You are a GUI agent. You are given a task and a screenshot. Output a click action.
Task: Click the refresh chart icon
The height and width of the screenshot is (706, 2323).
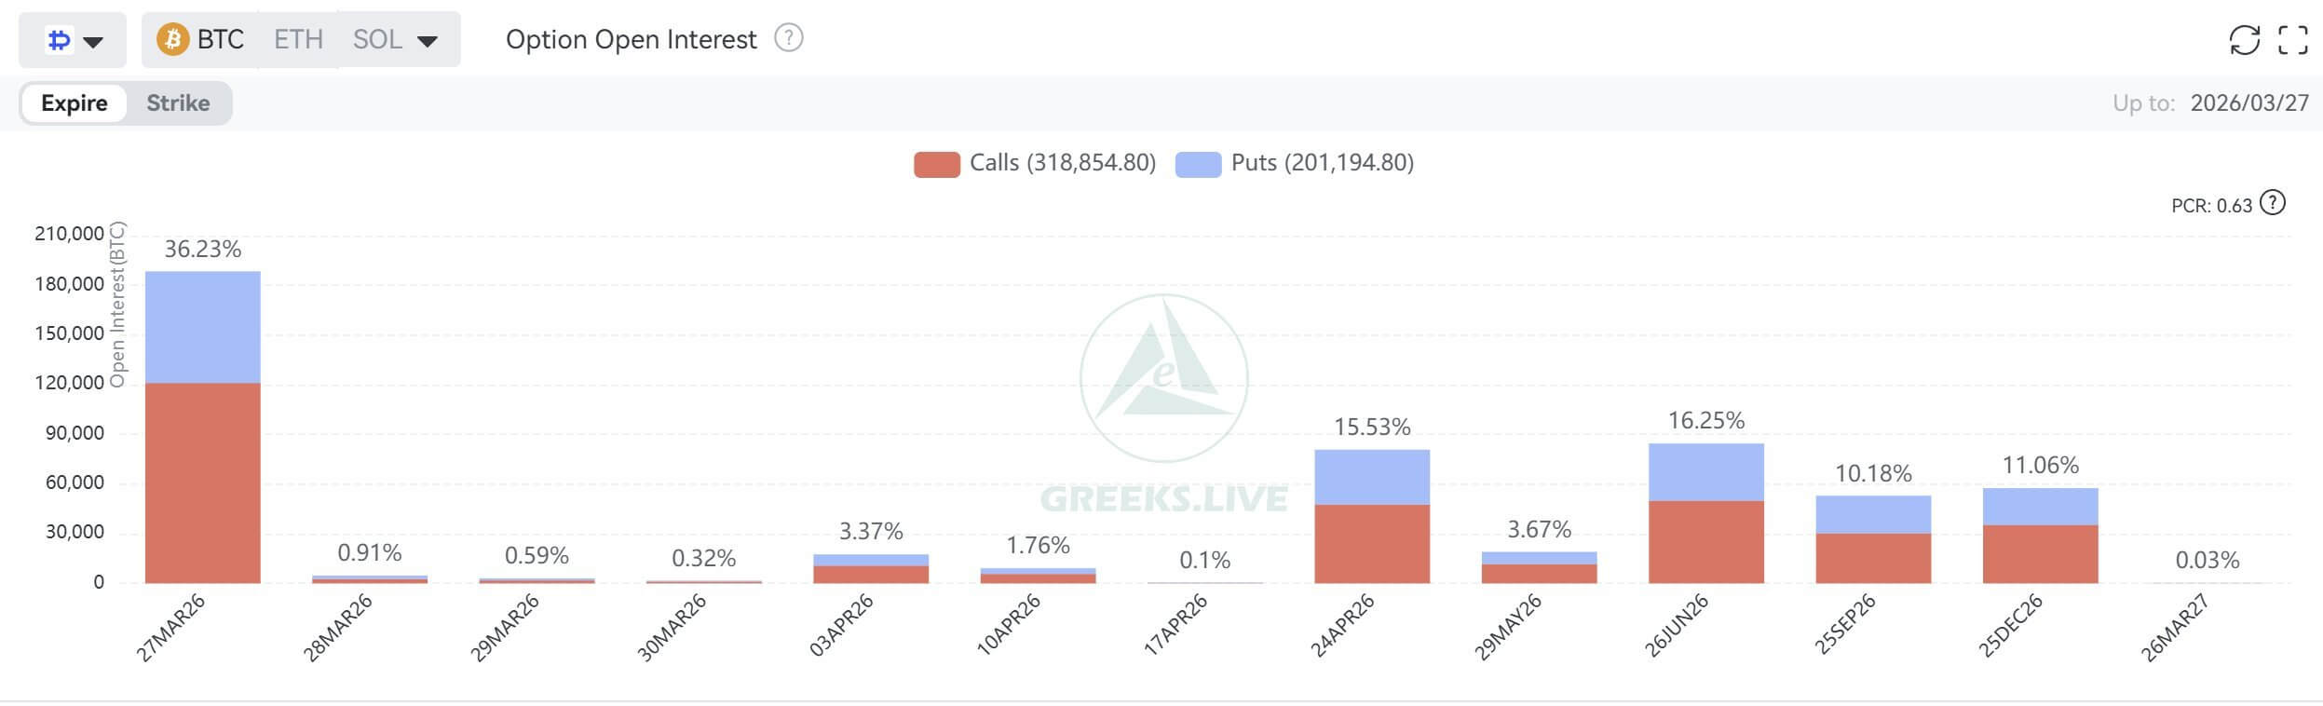(2245, 39)
